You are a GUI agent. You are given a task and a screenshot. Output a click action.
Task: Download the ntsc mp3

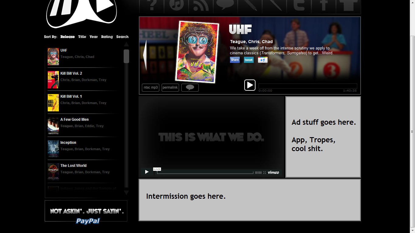[x=151, y=88]
